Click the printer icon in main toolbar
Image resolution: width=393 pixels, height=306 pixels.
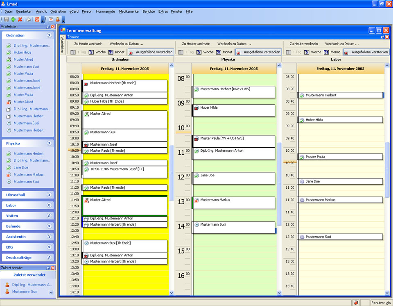[29, 19]
